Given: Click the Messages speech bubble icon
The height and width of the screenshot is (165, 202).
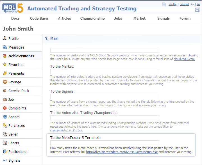Looking at the screenshot, I should (5, 47).
